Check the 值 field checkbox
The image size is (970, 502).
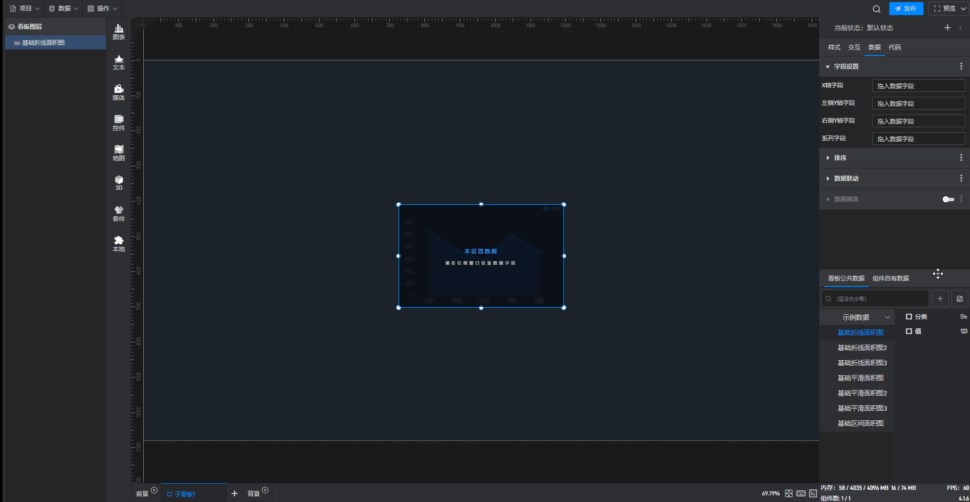[x=909, y=331]
